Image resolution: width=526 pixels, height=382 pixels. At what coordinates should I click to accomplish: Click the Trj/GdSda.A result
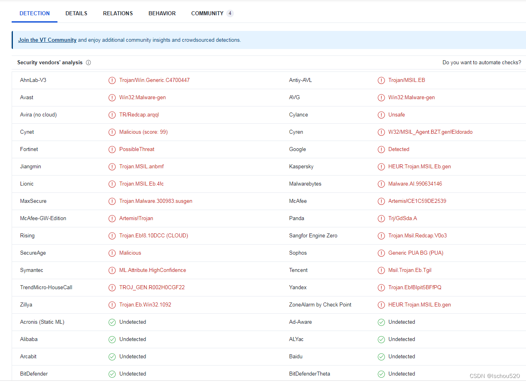(403, 219)
